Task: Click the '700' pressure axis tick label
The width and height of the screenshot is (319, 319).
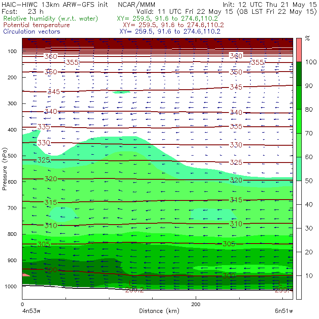Action: pyautogui.click(x=12, y=208)
